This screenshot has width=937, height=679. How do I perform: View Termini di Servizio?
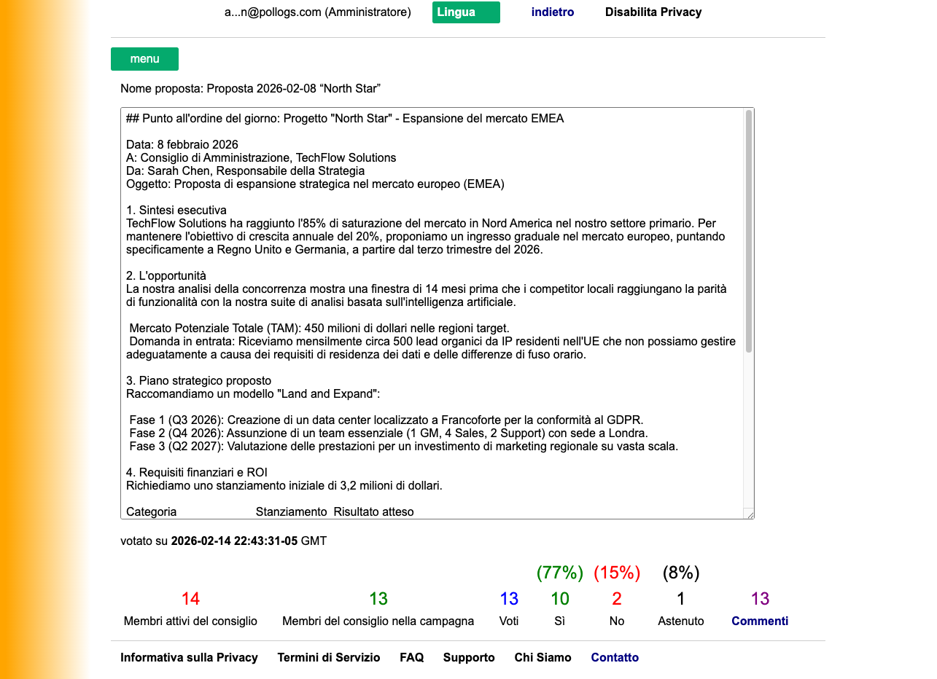(x=329, y=657)
